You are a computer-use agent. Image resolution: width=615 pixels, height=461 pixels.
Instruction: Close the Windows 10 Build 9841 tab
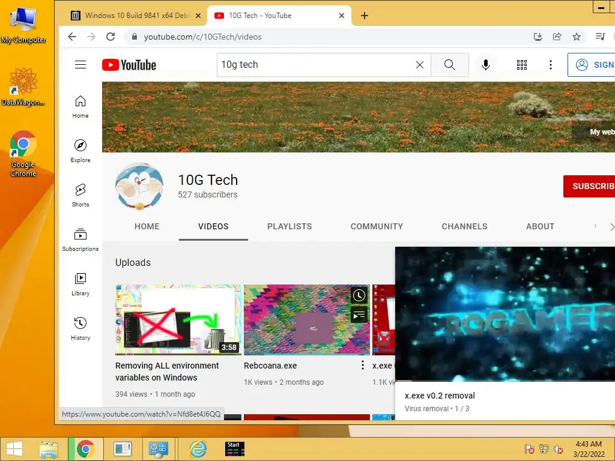click(198, 16)
